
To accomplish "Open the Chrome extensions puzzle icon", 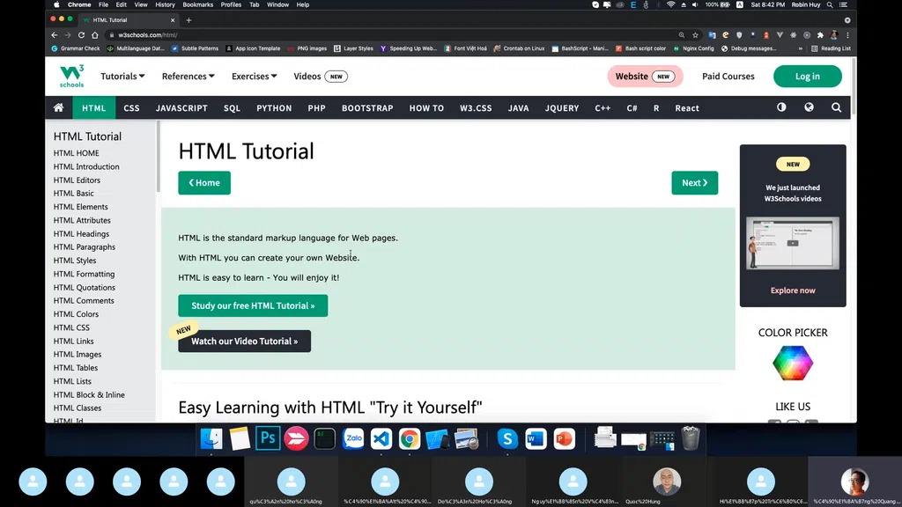I will pos(820,35).
